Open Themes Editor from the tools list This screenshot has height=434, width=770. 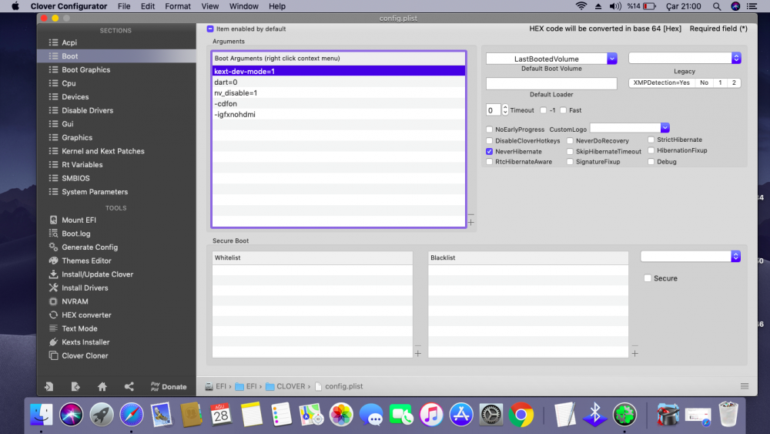point(86,261)
